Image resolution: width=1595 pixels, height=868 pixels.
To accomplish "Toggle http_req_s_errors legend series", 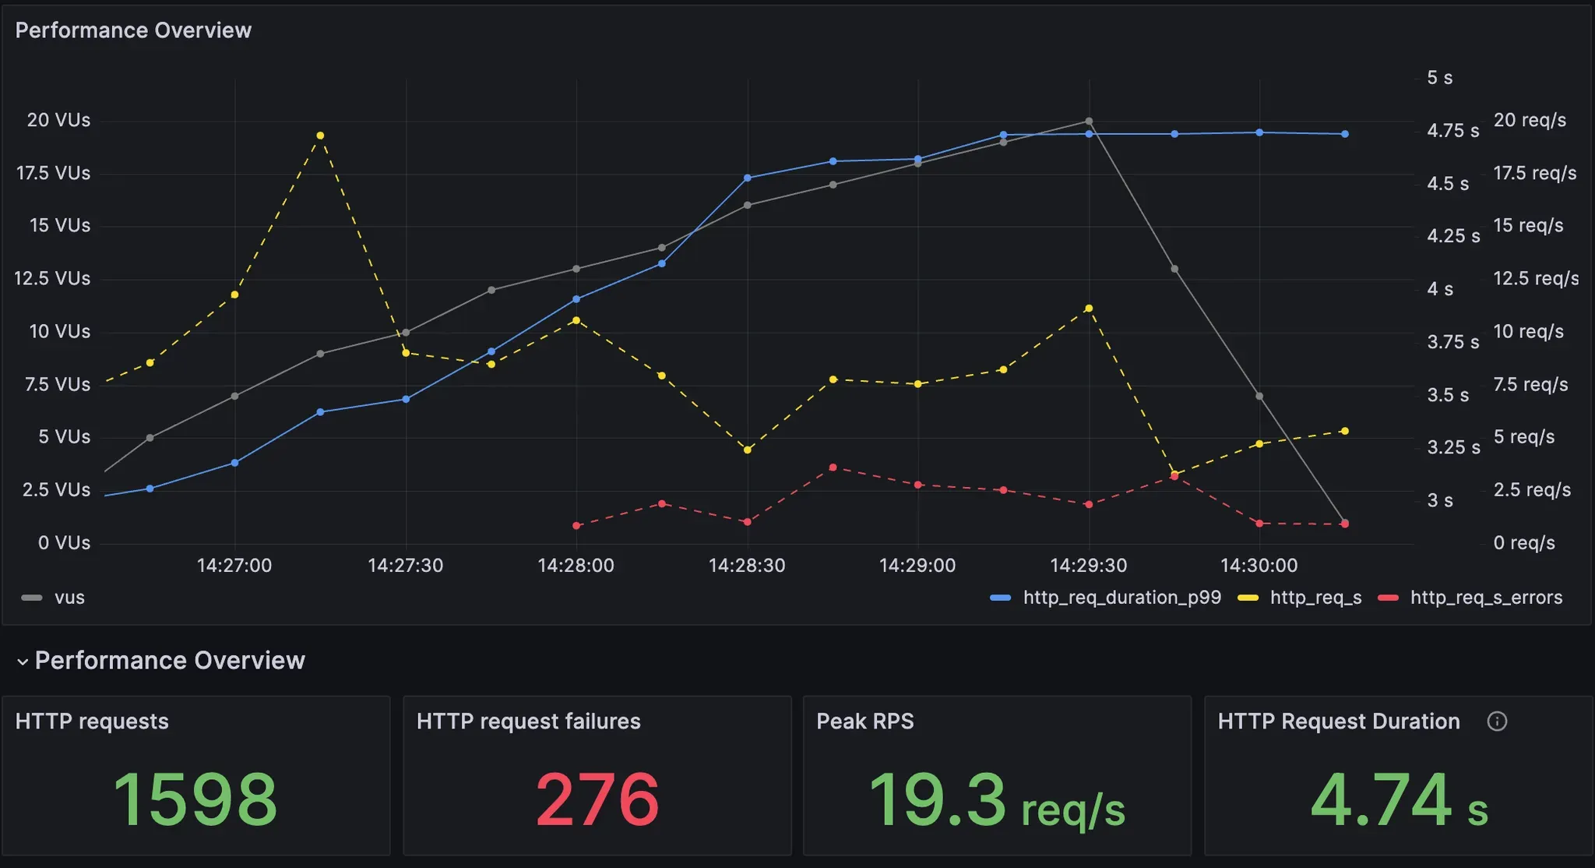I will [x=1486, y=598].
